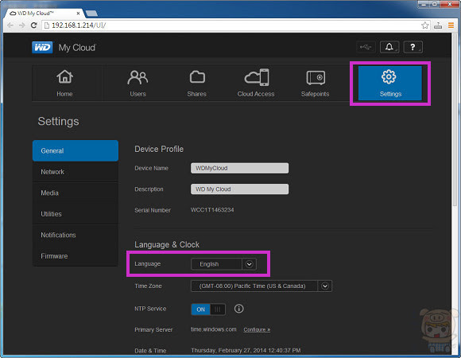
Task: Toggle NTP Service switch off
Action: [x=208, y=309]
